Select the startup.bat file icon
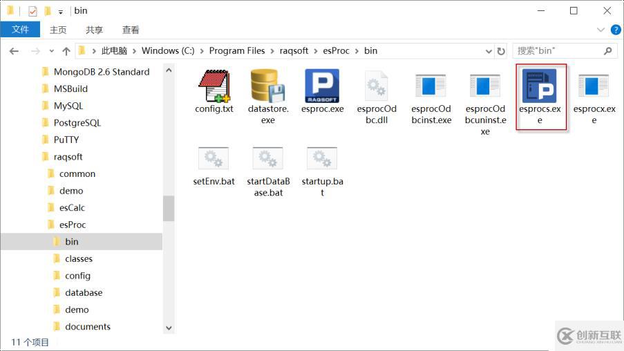 coord(322,158)
